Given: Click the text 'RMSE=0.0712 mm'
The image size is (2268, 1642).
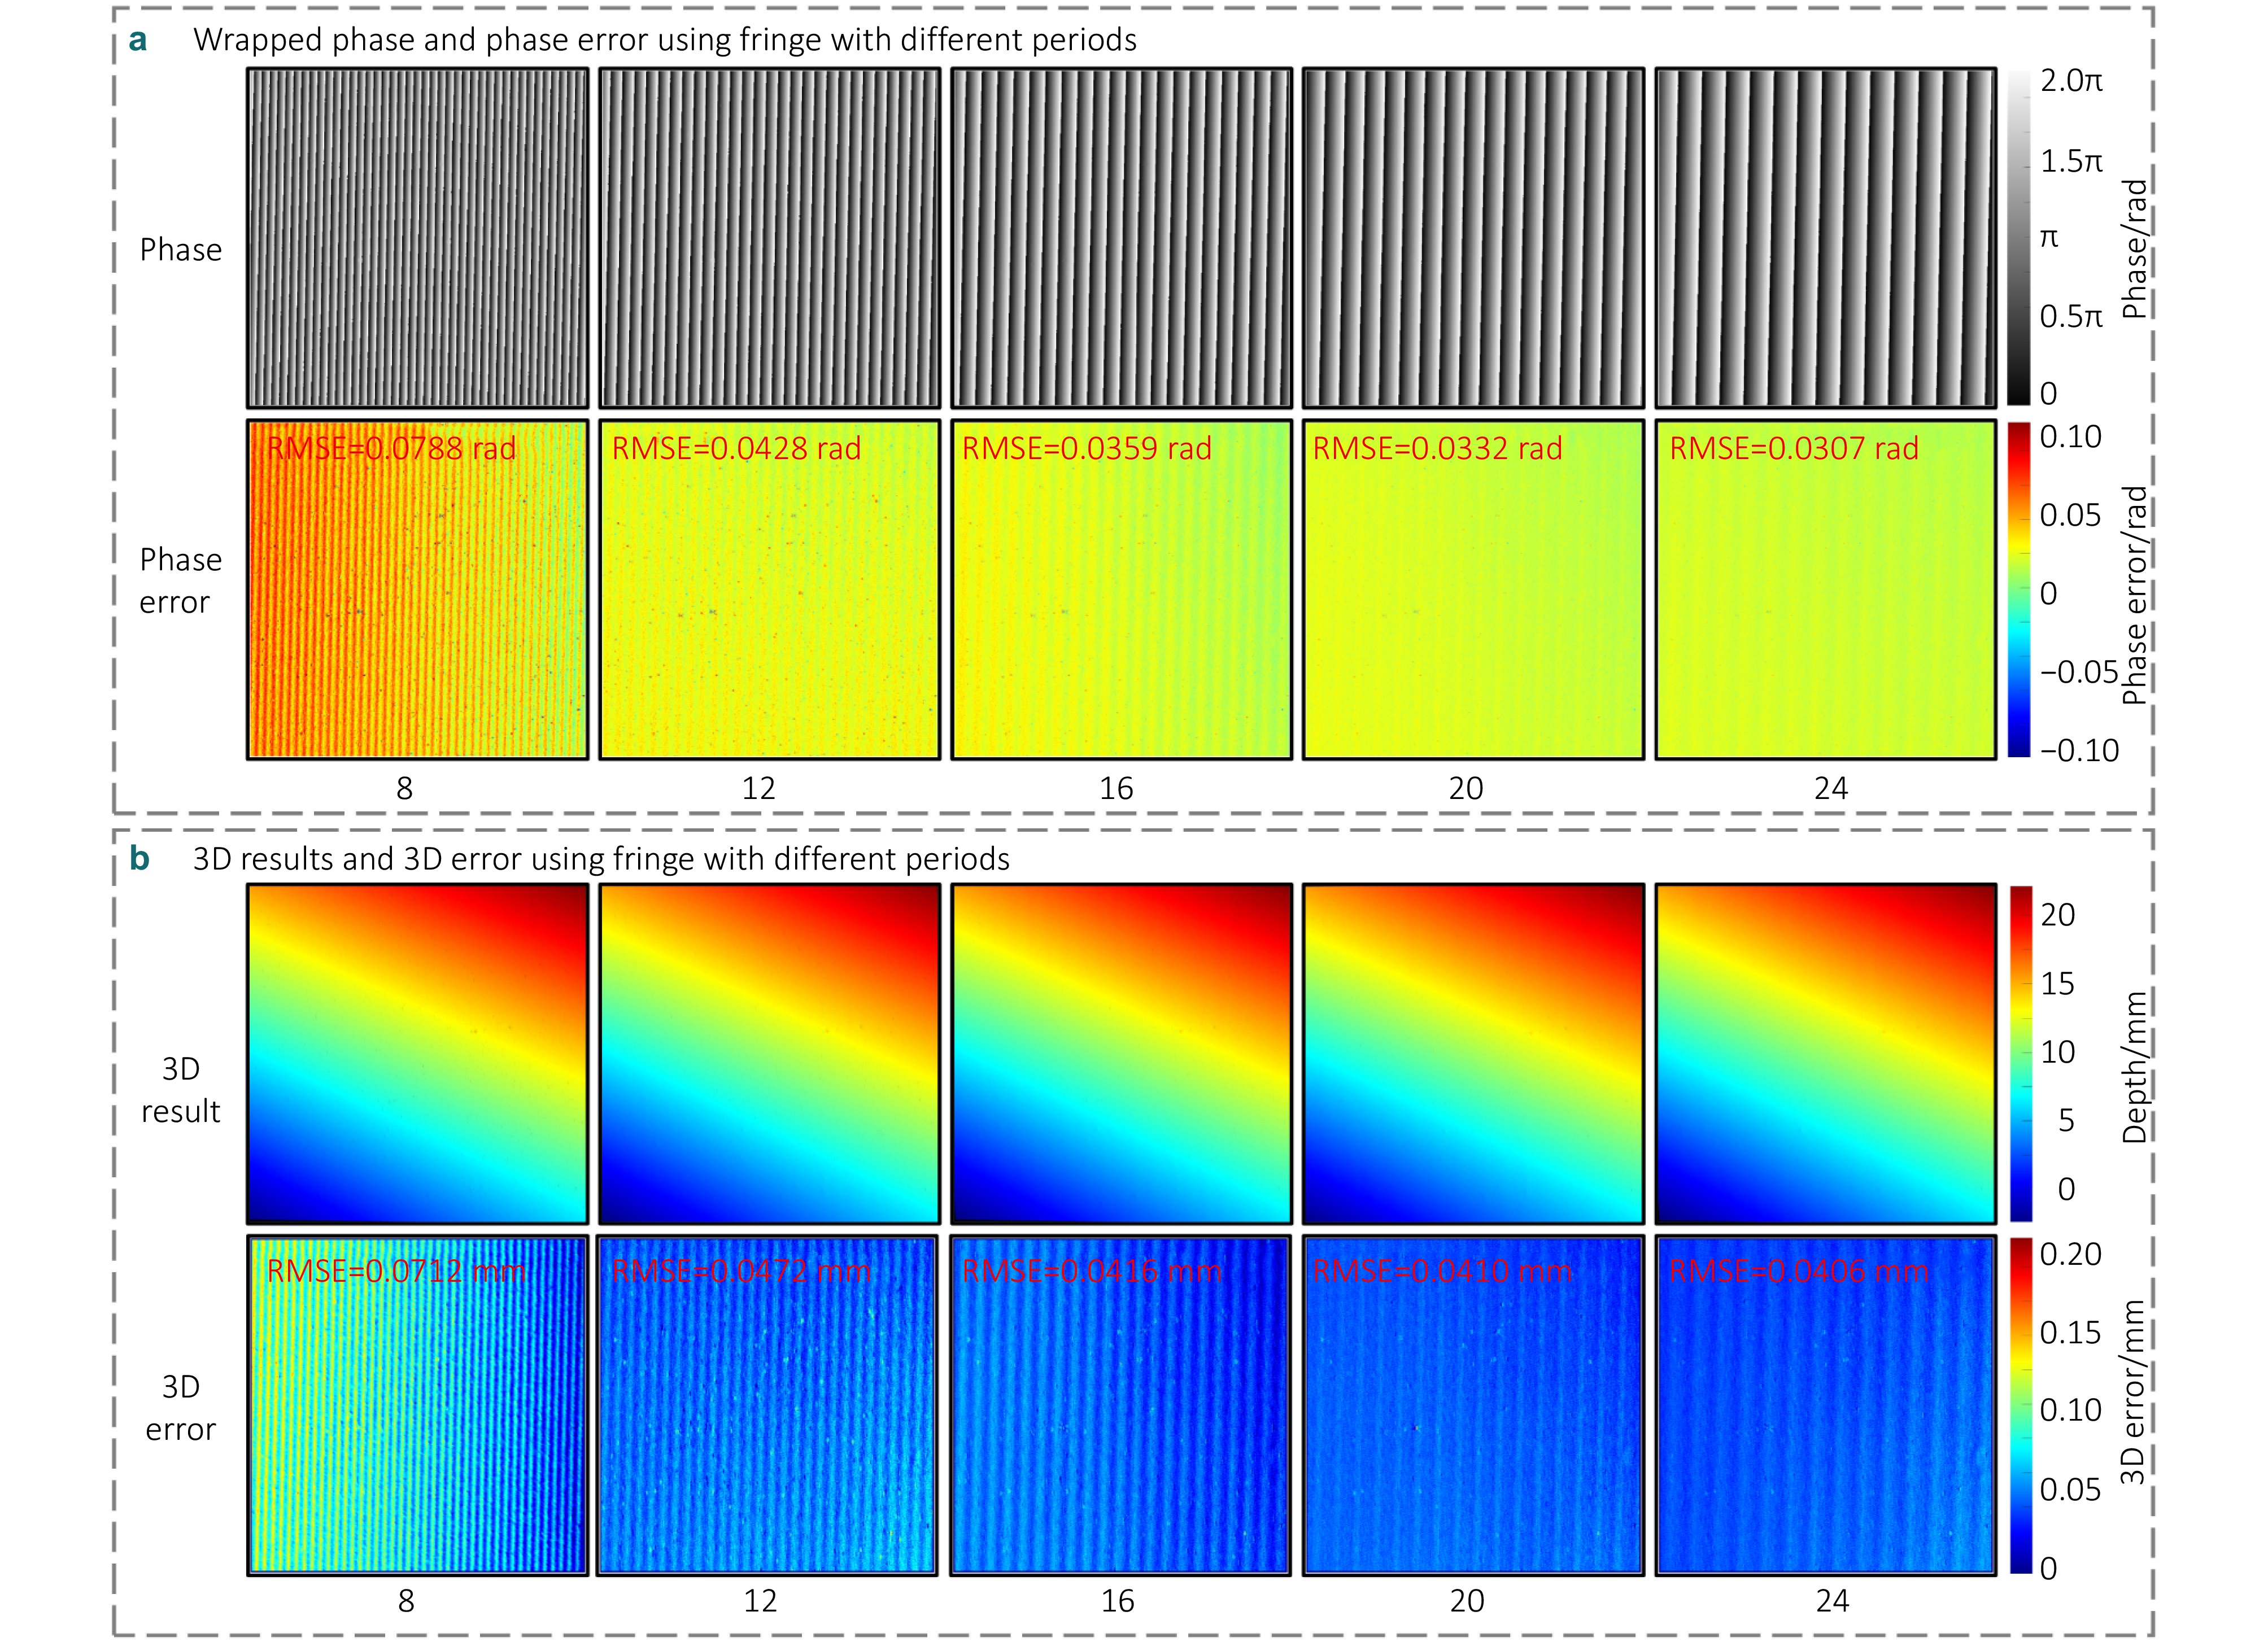Looking at the screenshot, I should pyautogui.click(x=396, y=1271).
